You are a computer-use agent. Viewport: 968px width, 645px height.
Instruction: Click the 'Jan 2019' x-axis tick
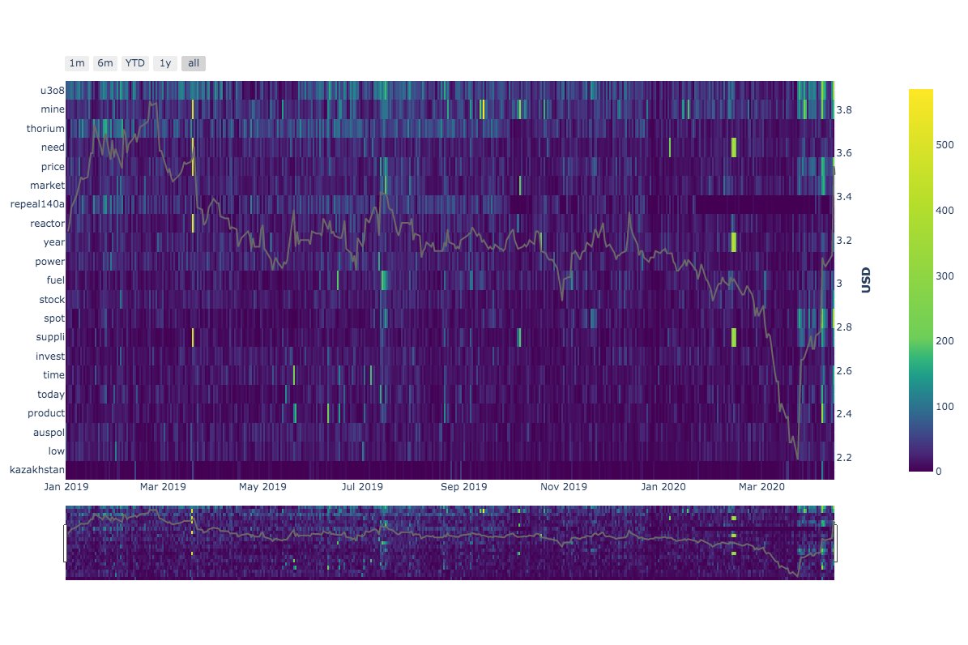point(66,487)
